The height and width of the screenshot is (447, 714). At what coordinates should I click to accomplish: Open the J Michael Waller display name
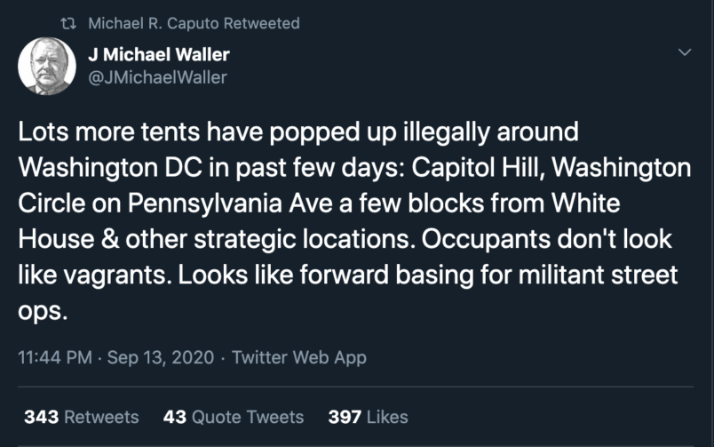(x=159, y=56)
